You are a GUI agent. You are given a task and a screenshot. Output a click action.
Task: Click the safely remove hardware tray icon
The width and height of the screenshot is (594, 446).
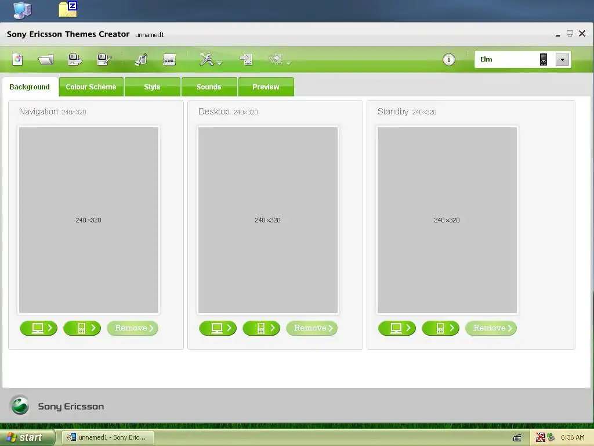tap(551, 437)
